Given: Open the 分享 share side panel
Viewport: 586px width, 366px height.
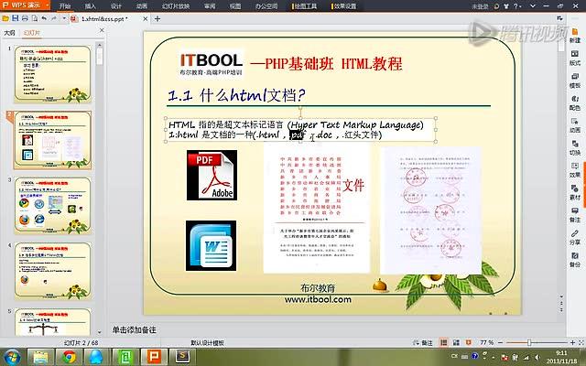Looking at the screenshot, I should pyautogui.click(x=575, y=238).
